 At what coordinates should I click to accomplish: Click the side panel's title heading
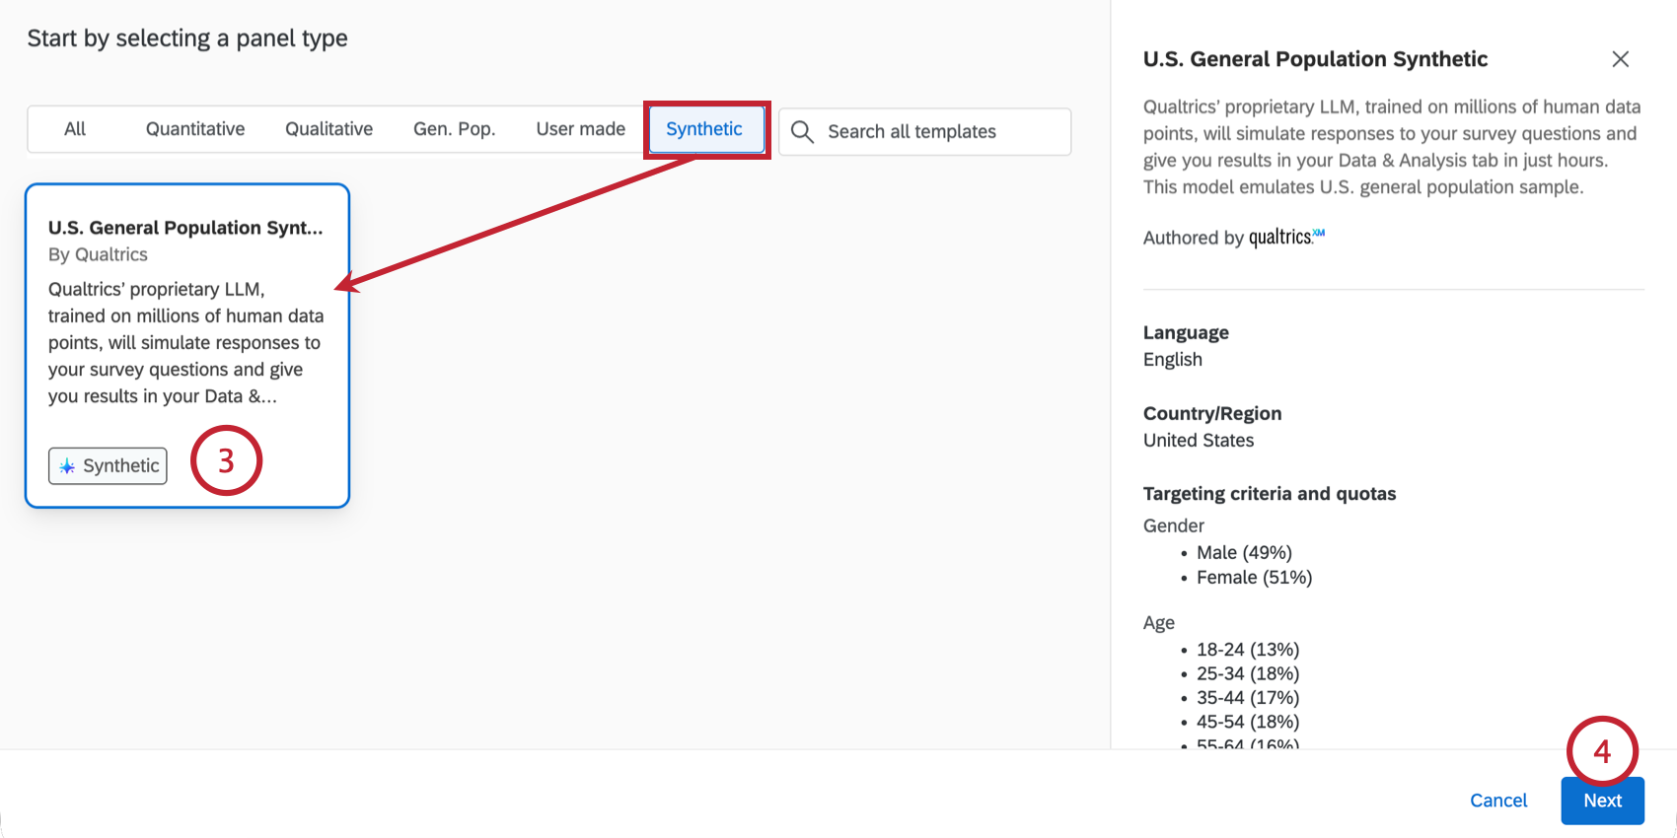pyautogui.click(x=1315, y=59)
